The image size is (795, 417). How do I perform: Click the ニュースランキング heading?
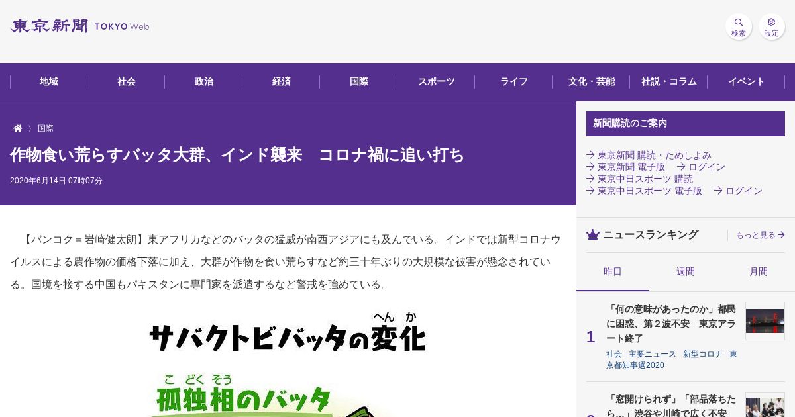(651, 234)
